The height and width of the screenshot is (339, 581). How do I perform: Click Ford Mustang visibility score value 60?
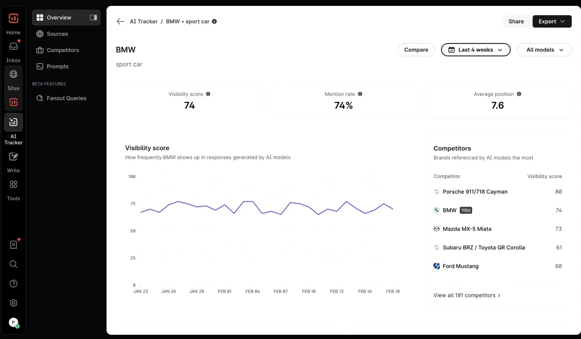click(x=558, y=266)
